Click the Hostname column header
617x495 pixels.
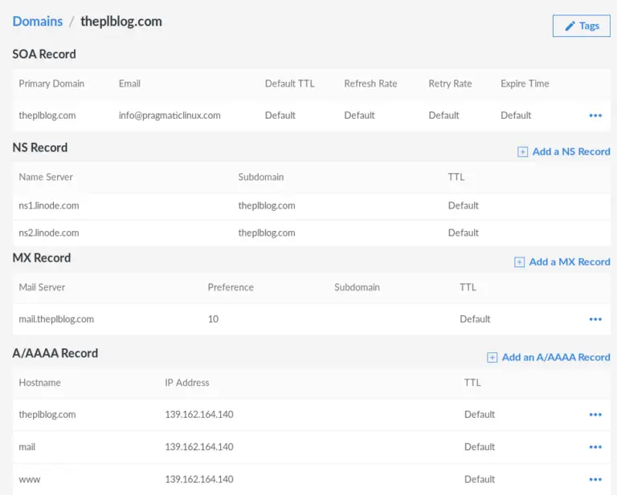39,383
